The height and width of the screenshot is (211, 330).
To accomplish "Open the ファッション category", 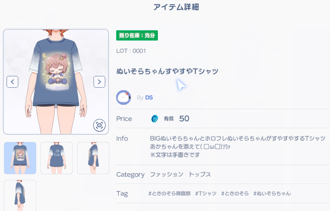I will click(167, 174).
